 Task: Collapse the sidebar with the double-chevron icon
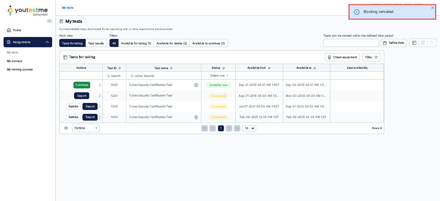[49, 21]
